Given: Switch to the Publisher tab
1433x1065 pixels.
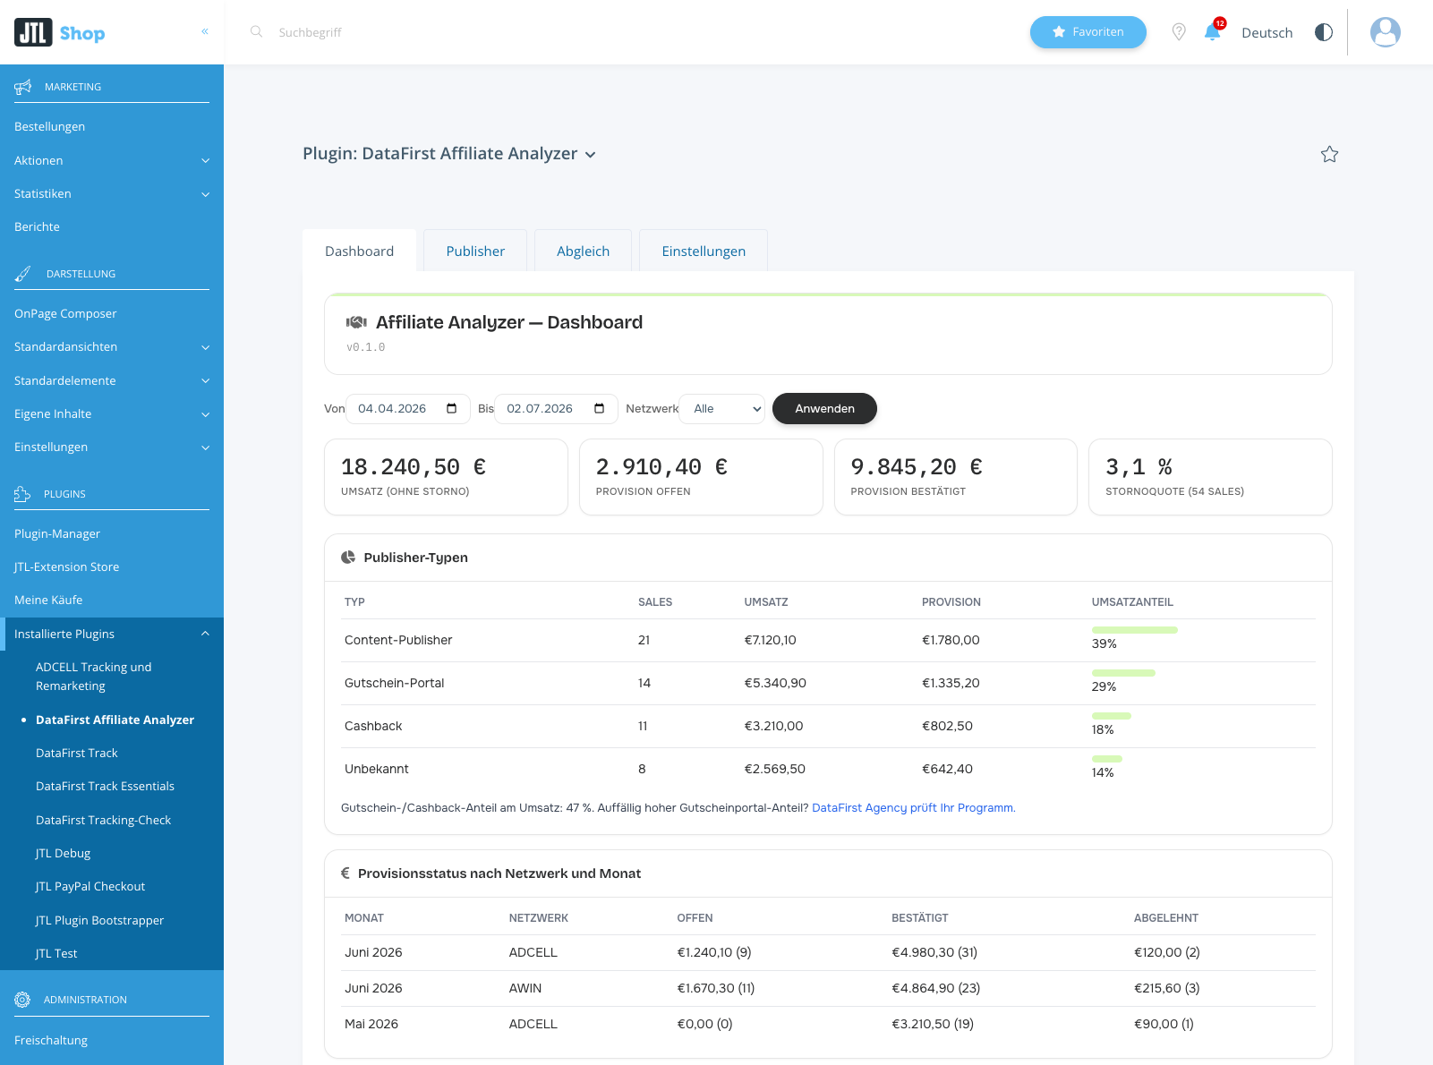Looking at the screenshot, I should click(x=475, y=251).
